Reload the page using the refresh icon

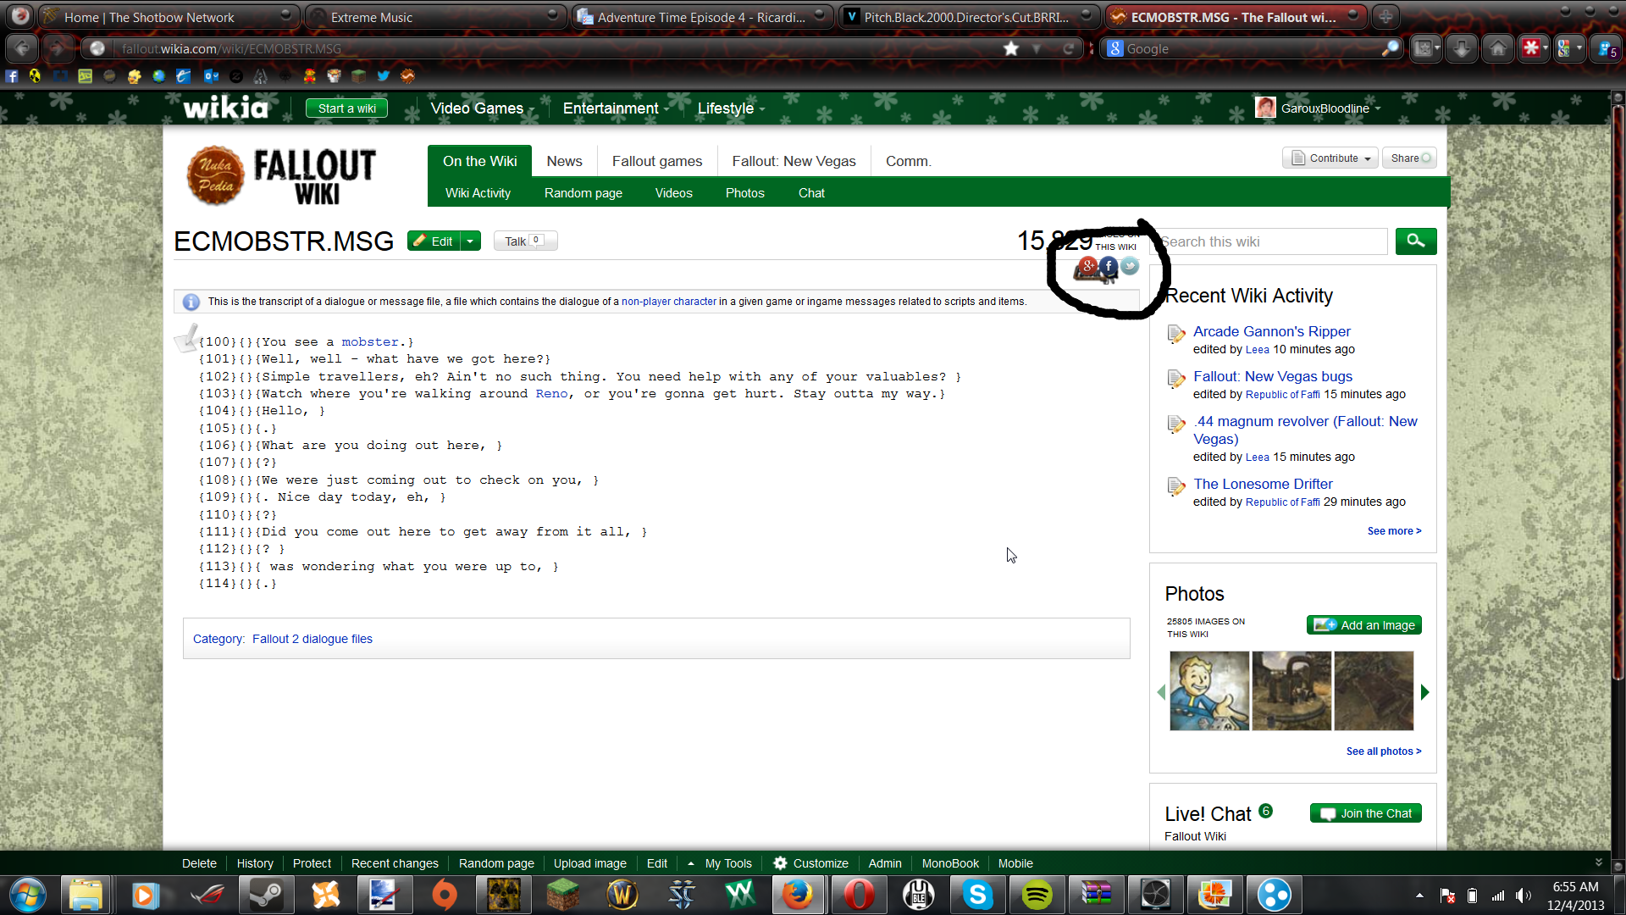(x=1069, y=48)
